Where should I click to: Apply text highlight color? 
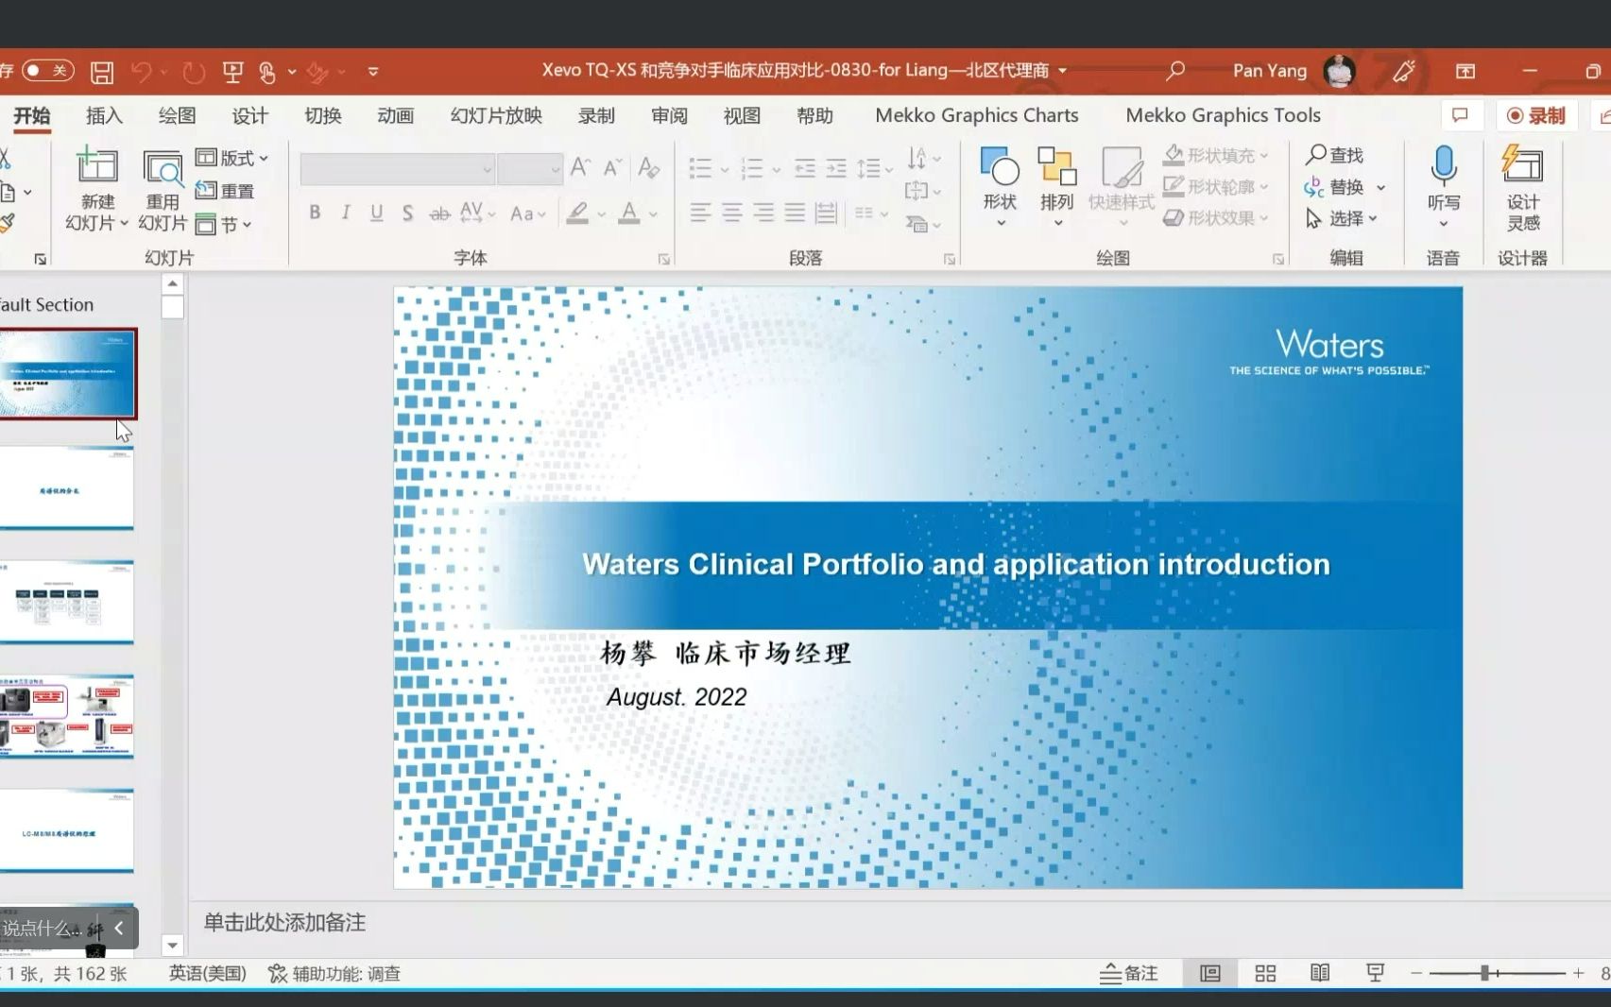click(x=577, y=213)
